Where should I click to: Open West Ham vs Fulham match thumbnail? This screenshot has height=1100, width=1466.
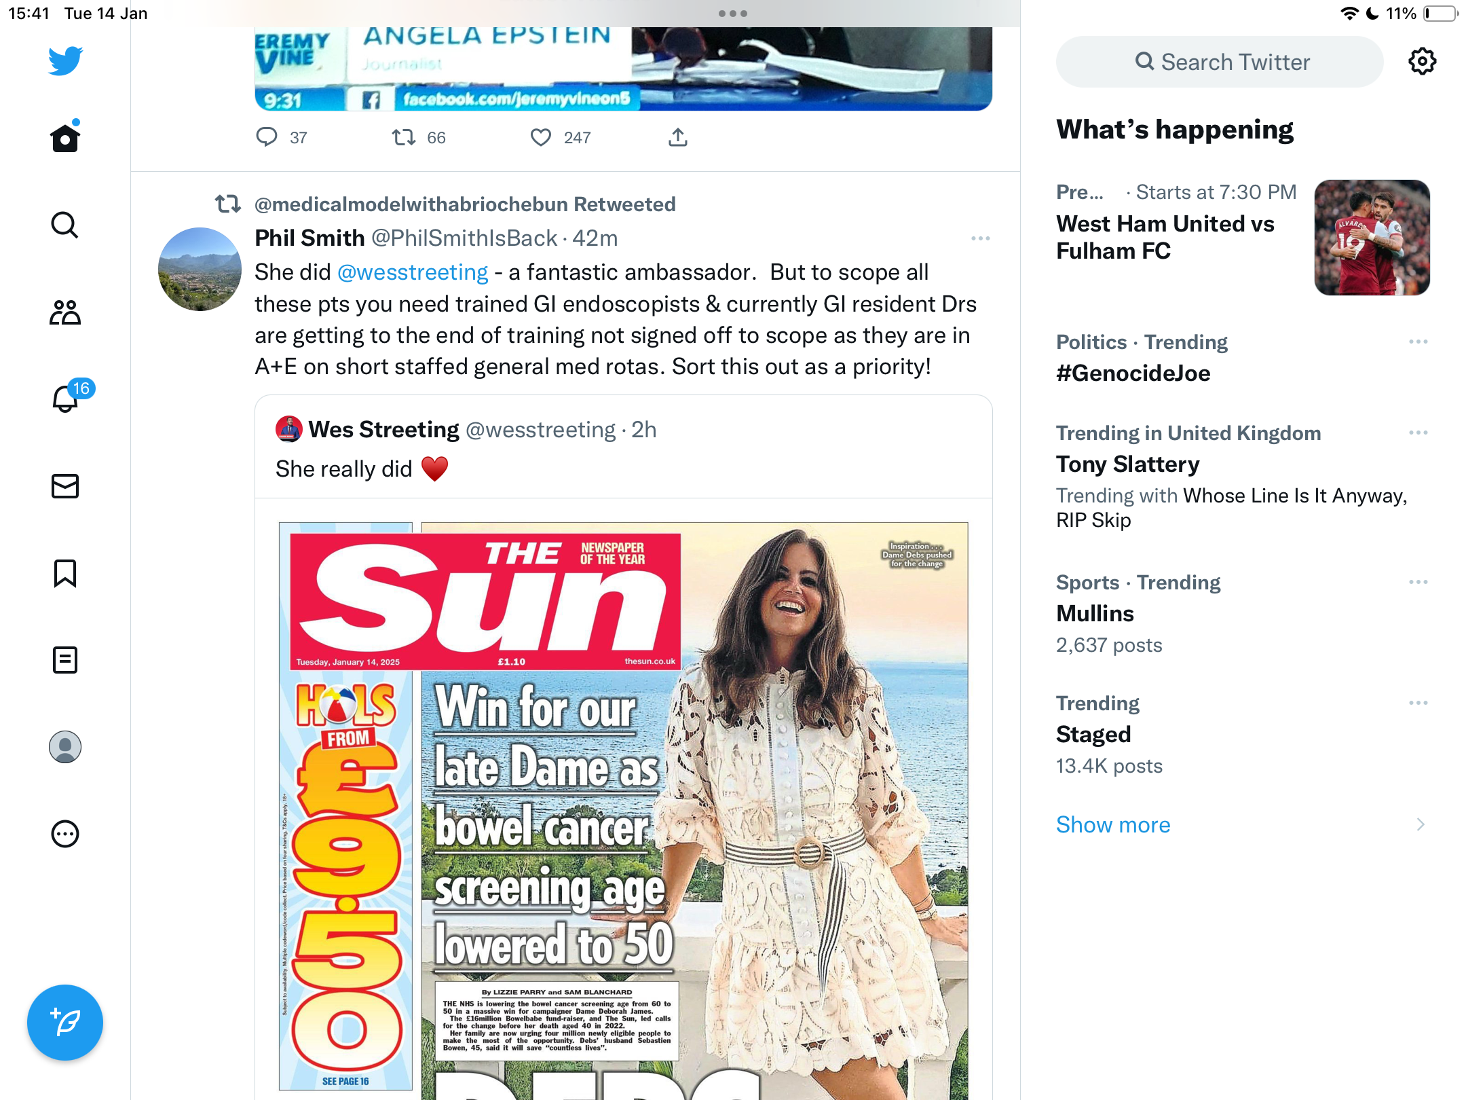point(1372,238)
